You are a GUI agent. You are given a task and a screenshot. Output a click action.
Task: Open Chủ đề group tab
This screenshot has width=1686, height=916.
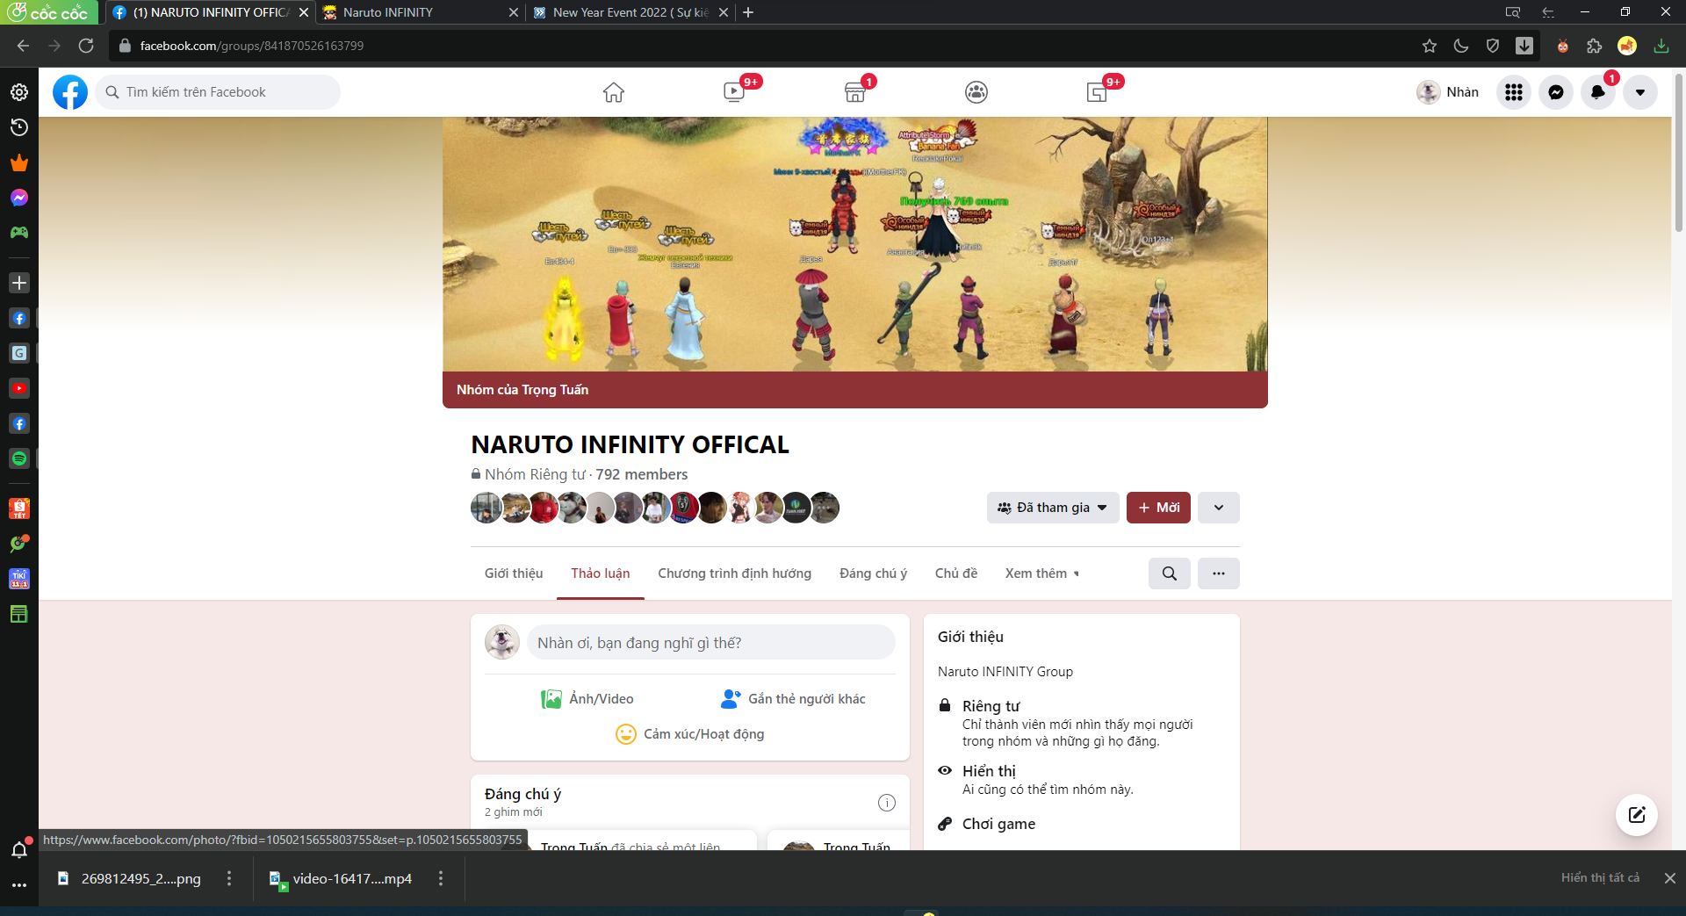[956, 573]
